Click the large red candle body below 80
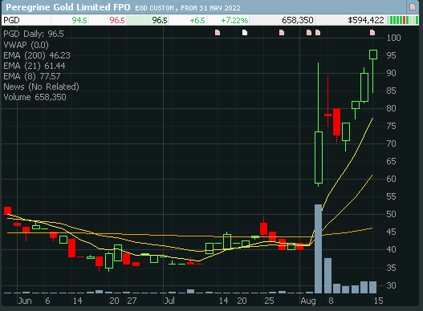 coord(336,122)
